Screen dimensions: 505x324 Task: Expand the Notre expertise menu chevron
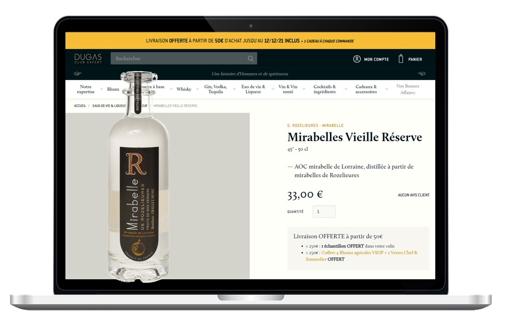[x=101, y=89]
